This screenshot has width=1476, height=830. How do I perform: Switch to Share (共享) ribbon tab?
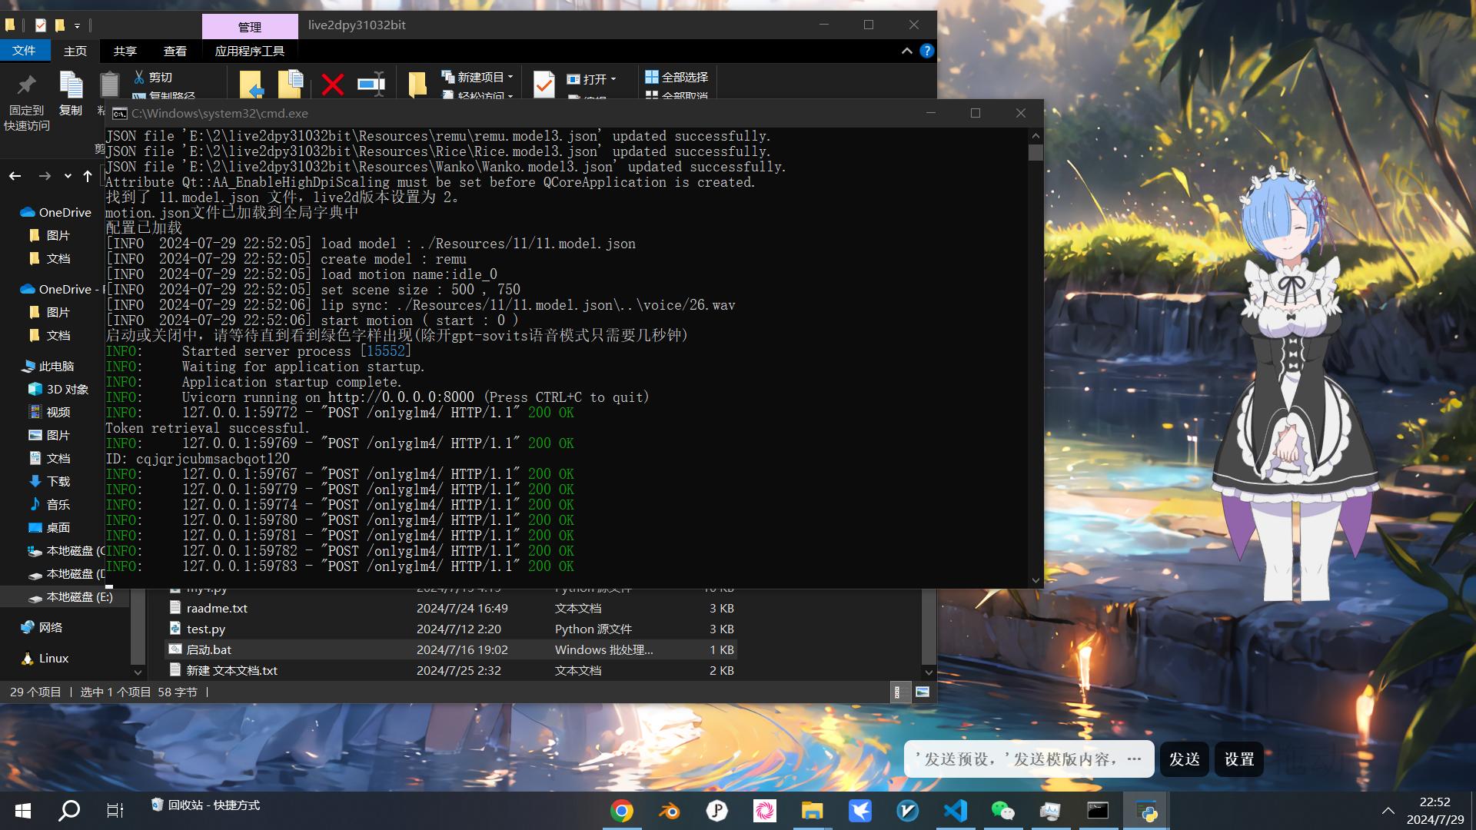click(x=125, y=51)
